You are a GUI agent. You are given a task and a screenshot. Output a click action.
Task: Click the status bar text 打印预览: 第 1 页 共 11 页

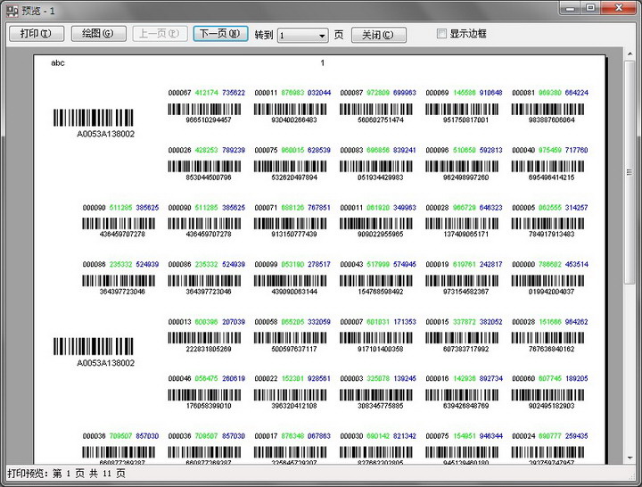click(x=66, y=474)
